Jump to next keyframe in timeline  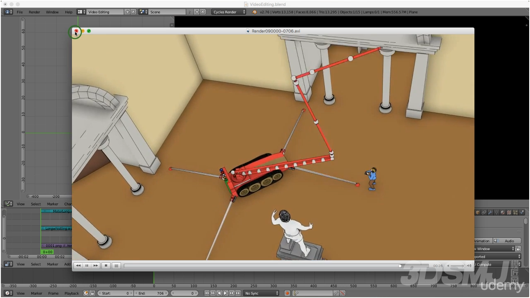pyautogui.click(x=232, y=293)
